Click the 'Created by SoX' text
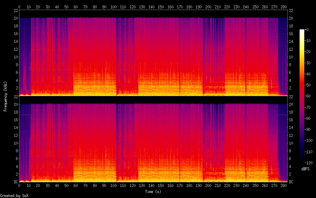This screenshot has width=316, height=198. pyautogui.click(x=14, y=195)
